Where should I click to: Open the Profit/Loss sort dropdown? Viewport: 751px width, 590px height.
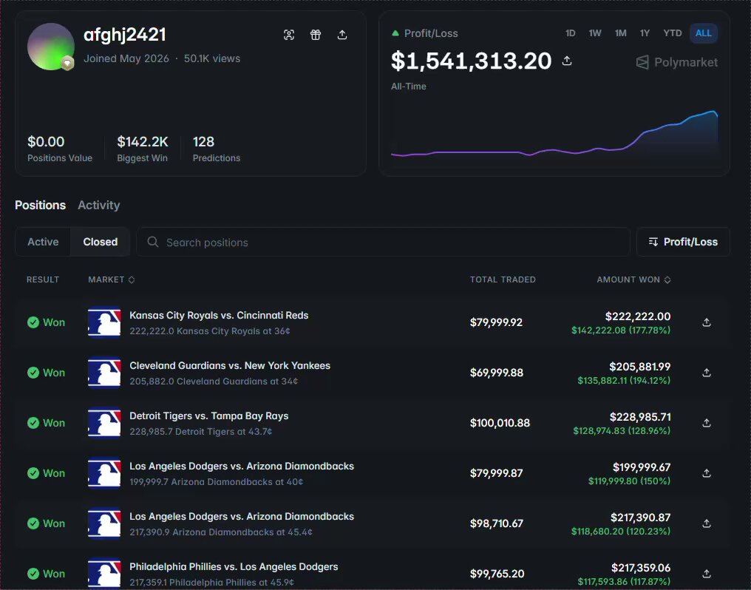683,242
